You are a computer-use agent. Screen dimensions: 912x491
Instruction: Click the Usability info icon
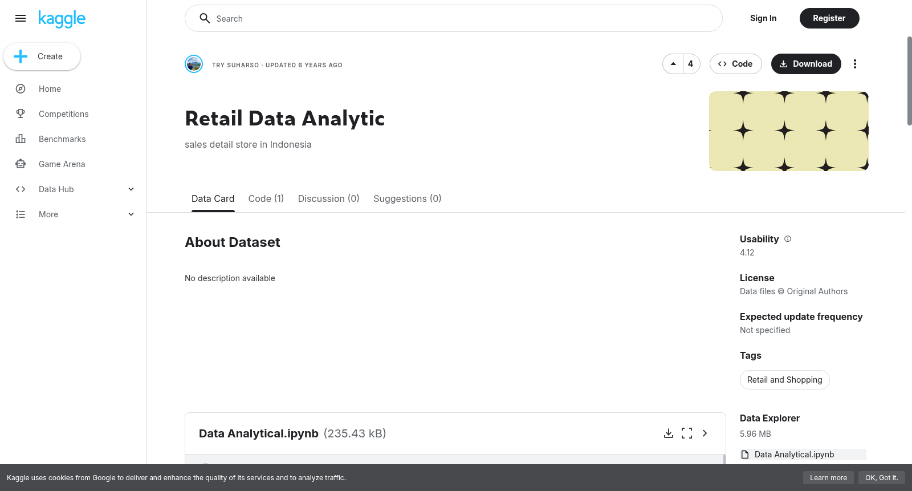click(788, 239)
